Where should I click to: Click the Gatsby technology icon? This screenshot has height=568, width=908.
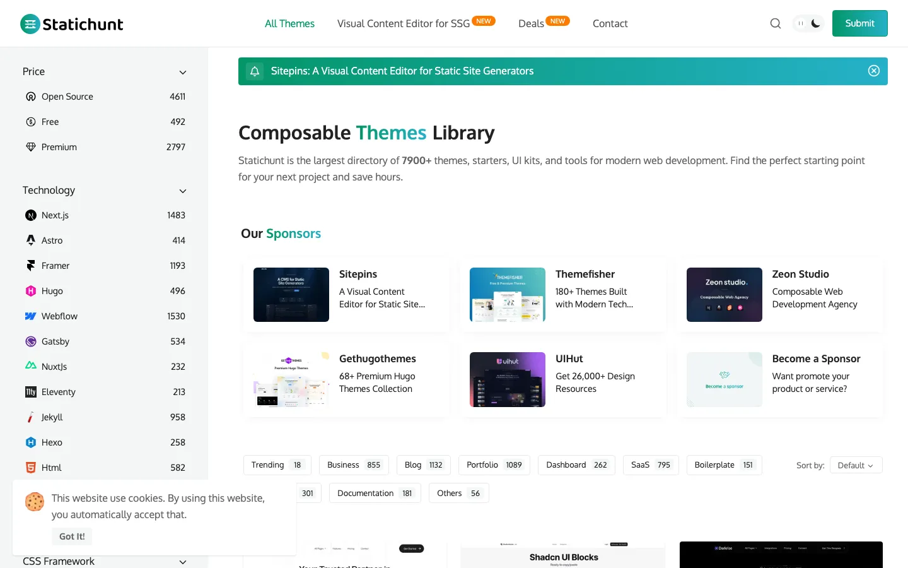[31, 341]
